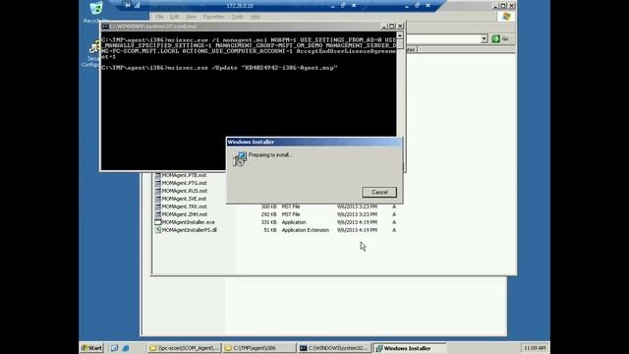Open the Recycle Bin desktop icon
This screenshot has width=629, height=354.
(x=96, y=12)
